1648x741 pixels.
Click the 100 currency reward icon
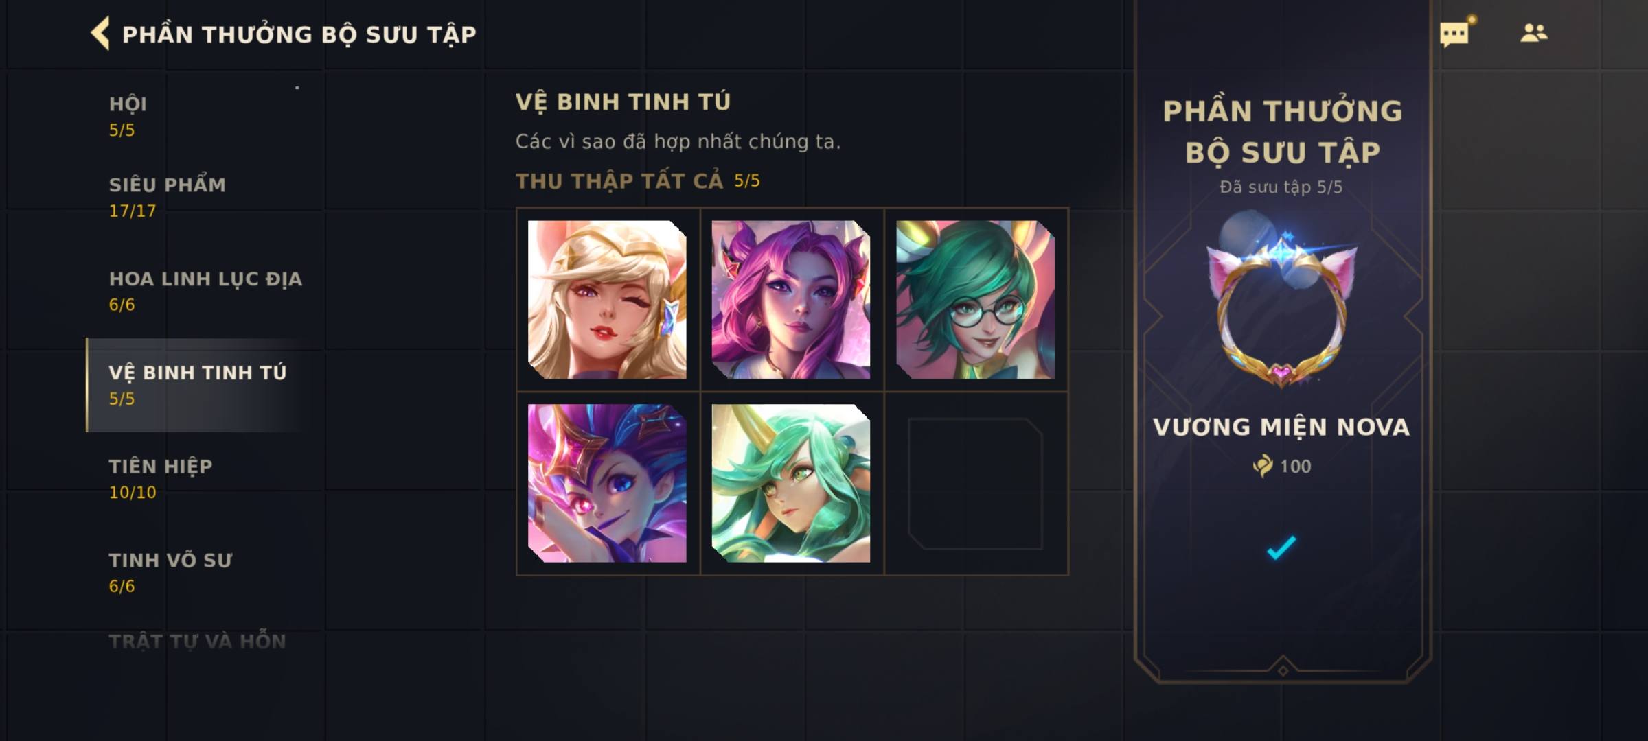point(1263,466)
